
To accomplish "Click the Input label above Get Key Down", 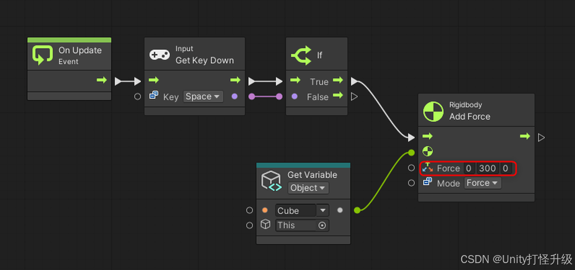I will (x=184, y=49).
